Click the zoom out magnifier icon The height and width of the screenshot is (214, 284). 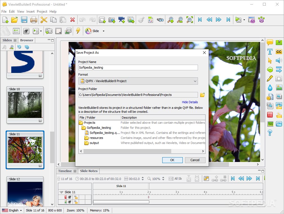tap(180, 20)
